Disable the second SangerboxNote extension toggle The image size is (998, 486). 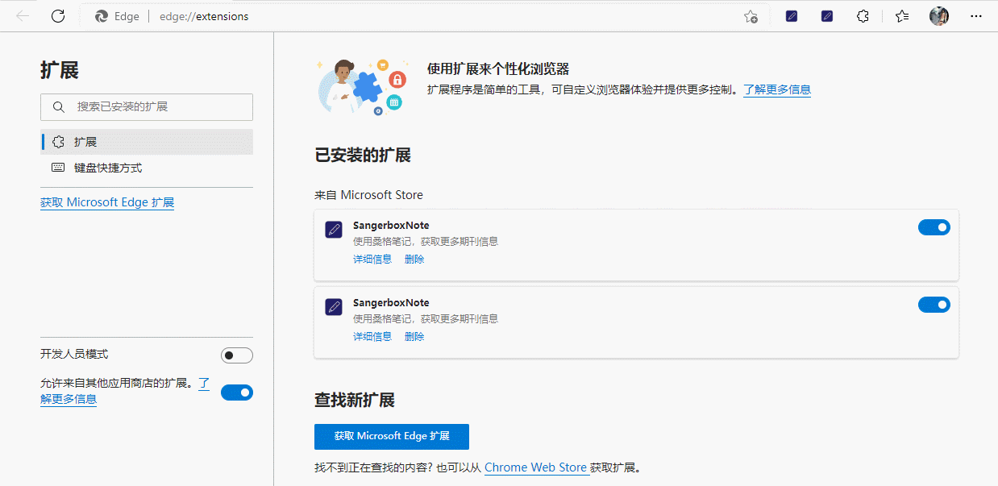pos(934,305)
